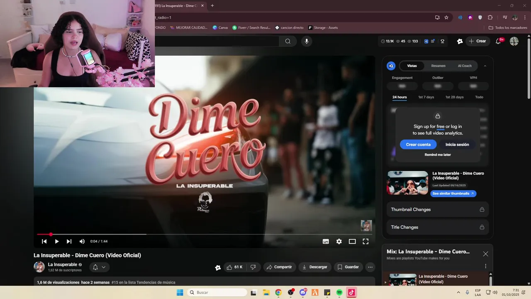Open Spotify from the taskbar
Image resolution: width=531 pixels, height=299 pixels.
339,292
